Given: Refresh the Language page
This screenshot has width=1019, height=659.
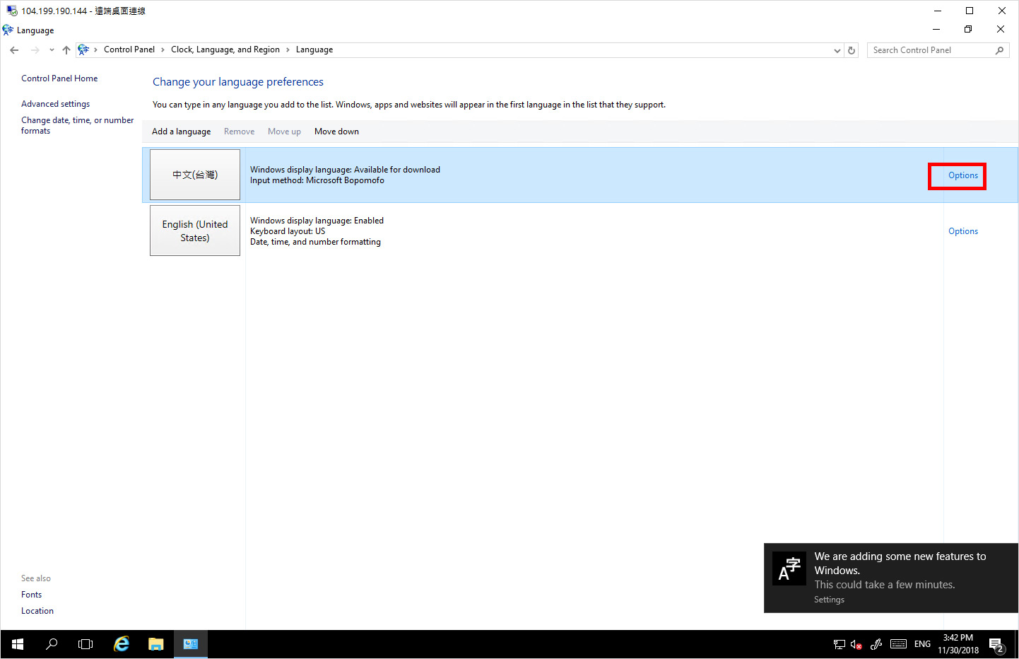Looking at the screenshot, I should (852, 50).
